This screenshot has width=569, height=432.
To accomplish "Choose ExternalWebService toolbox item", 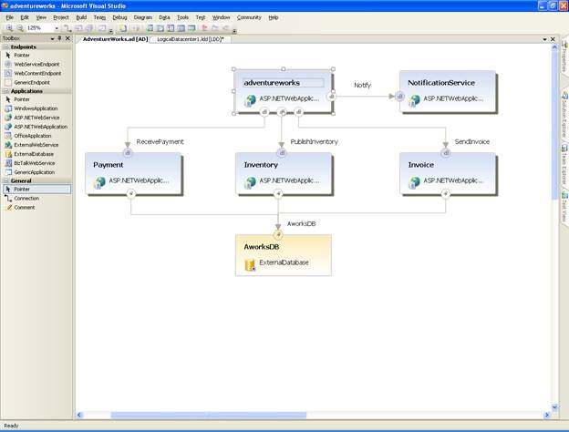I will click(x=36, y=145).
